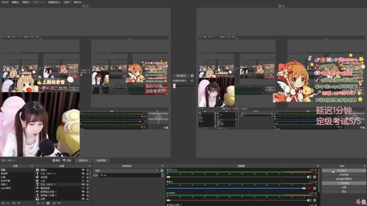This screenshot has height=206, width=367.
Task: Show the 浏览器 source with eye icon
Action: click(x=83, y=177)
